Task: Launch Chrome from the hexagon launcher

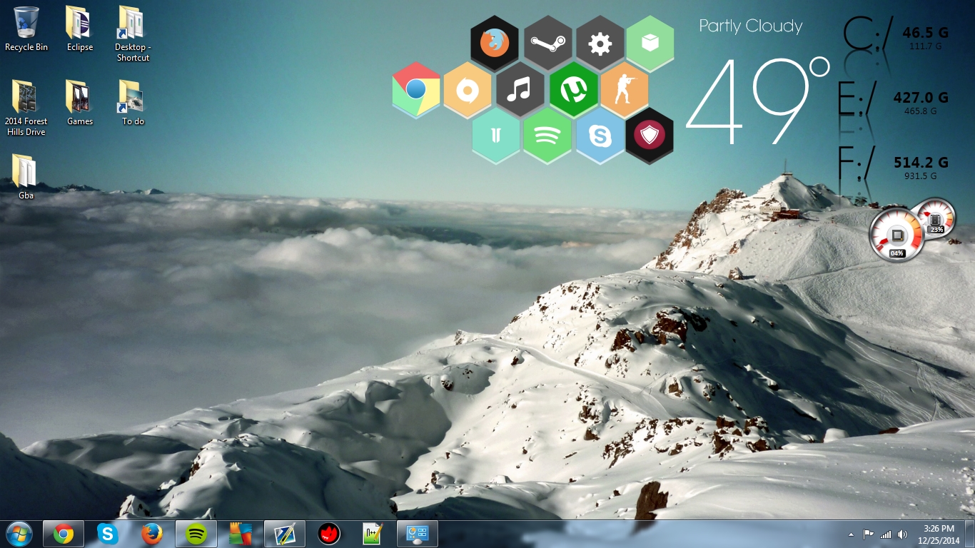Action: [416, 90]
